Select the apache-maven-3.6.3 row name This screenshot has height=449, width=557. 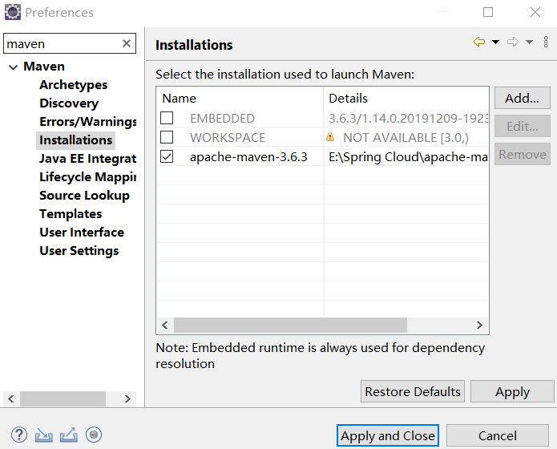pyautogui.click(x=248, y=157)
